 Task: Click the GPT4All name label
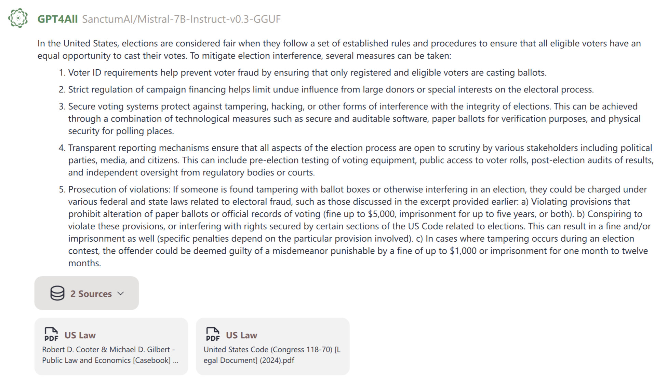coord(57,19)
